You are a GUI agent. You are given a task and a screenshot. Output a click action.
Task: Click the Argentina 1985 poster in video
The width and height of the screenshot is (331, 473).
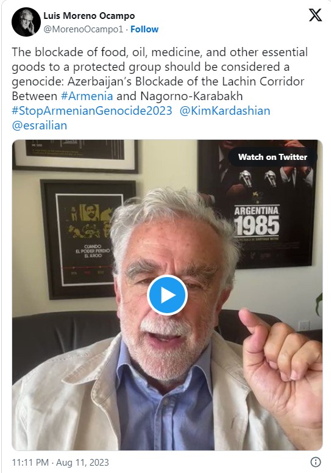tap(258, 204)
